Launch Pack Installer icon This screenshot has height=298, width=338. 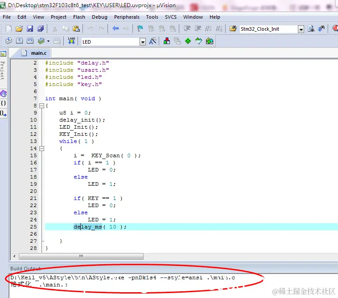[x=209, y=41]
